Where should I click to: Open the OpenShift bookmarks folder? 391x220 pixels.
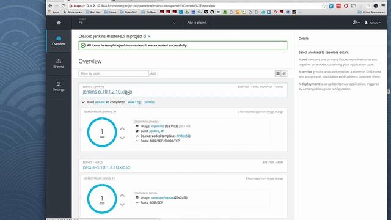tap(129, 12)
